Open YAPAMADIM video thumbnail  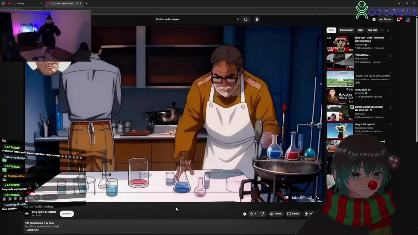(340, 61)
